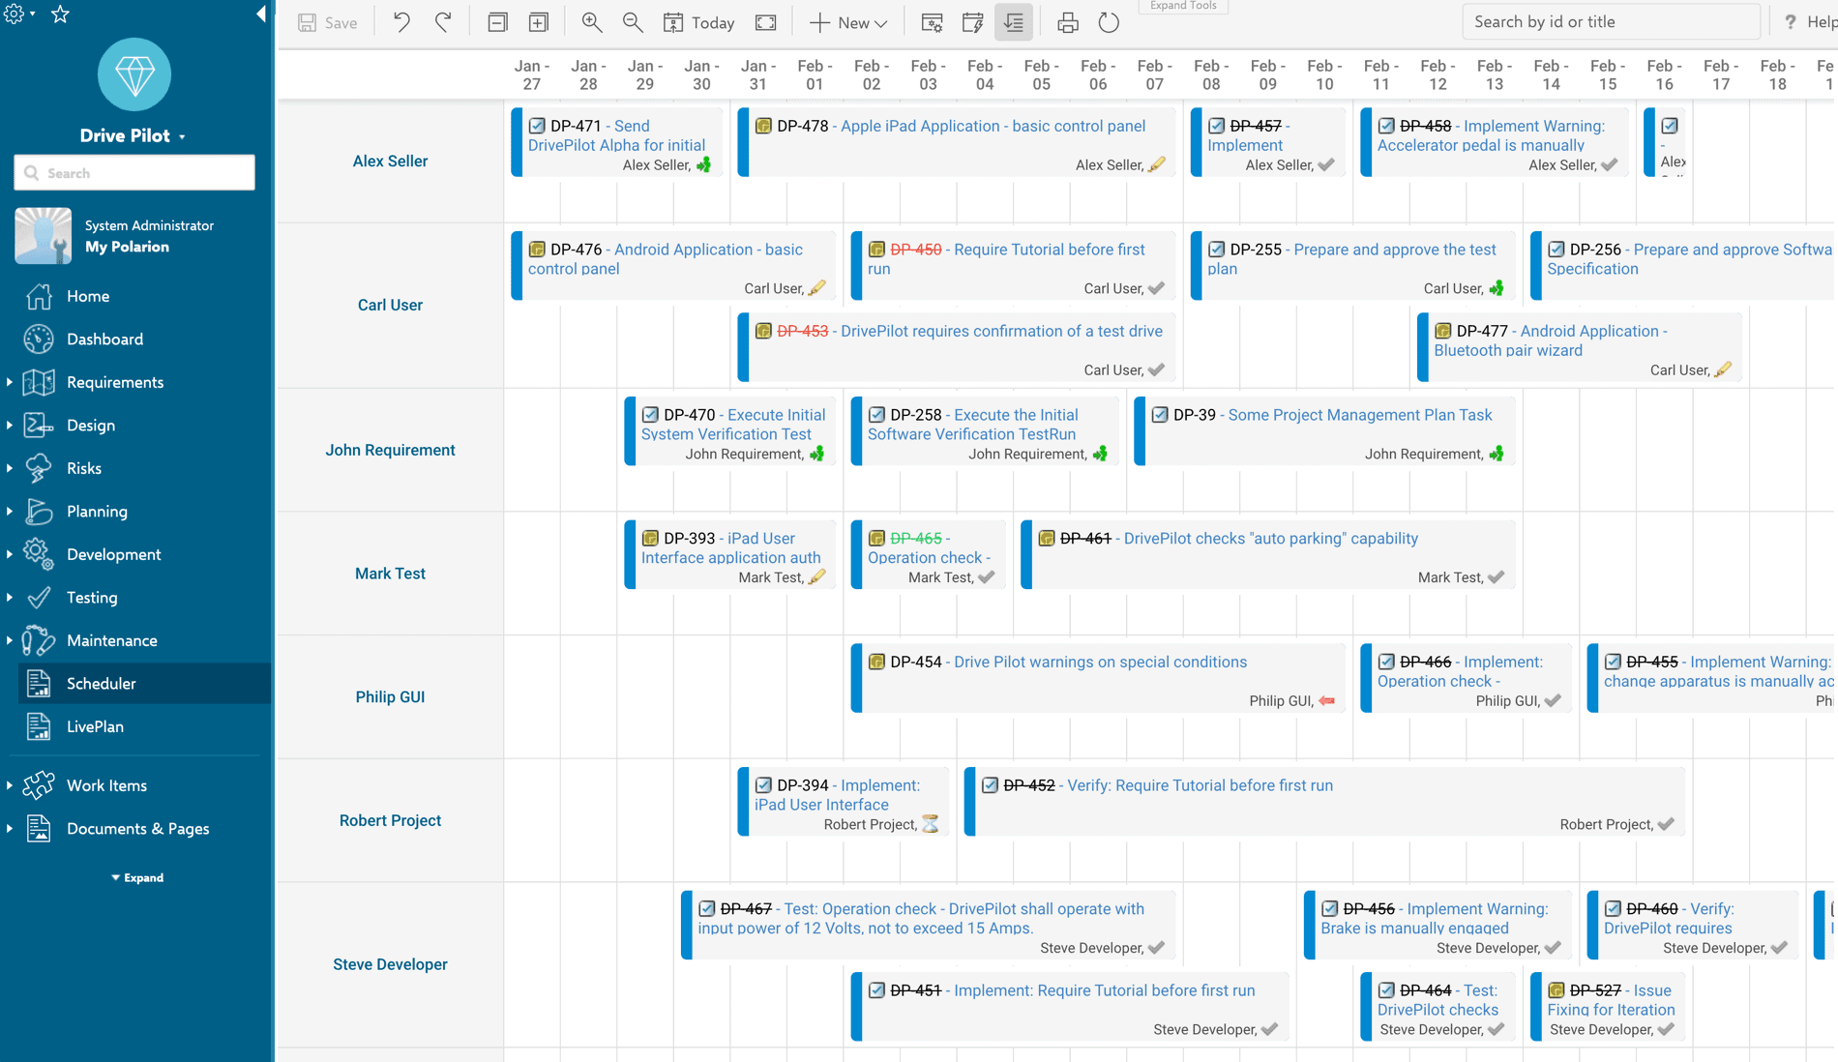
Task: Click the fit-to-screen icon
Action: [765, 22]
